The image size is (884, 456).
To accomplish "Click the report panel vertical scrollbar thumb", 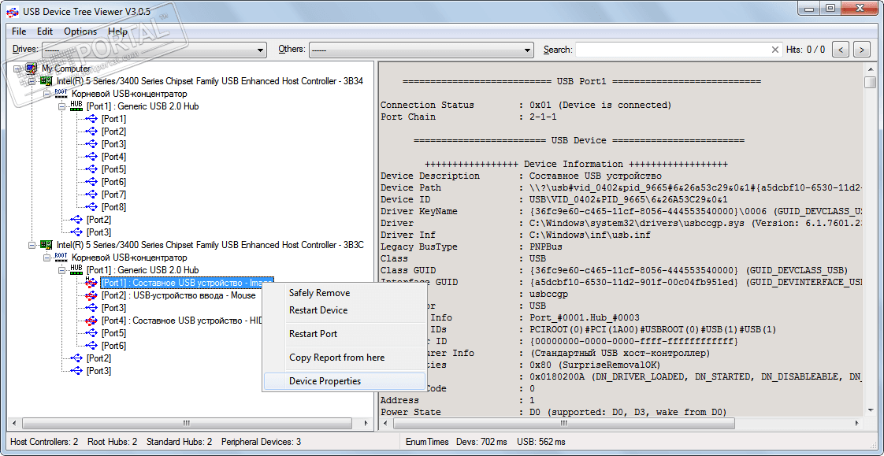I will [x=869, y=82].
